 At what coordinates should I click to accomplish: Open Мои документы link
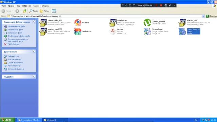(x=14, y=59)
